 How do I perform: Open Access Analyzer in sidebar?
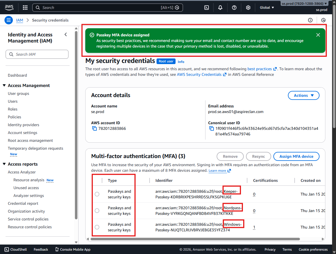22,172
